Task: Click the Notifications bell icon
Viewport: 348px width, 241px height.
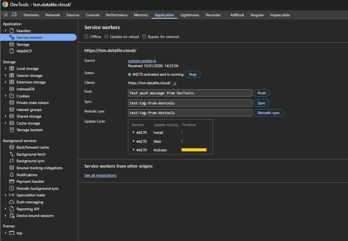Action: pyautogui.click(x=12, y=175)
